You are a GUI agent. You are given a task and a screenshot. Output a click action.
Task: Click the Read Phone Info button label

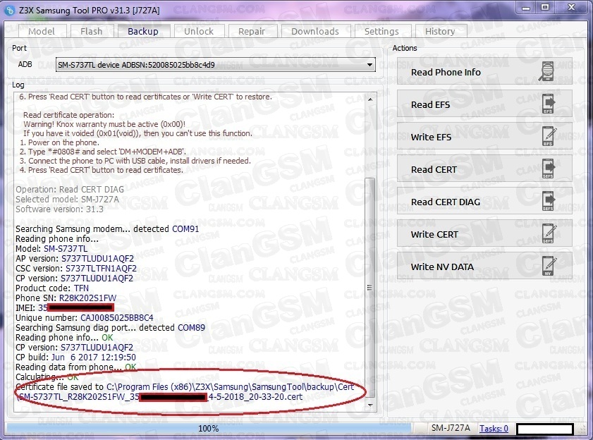(x=446, y=72)
